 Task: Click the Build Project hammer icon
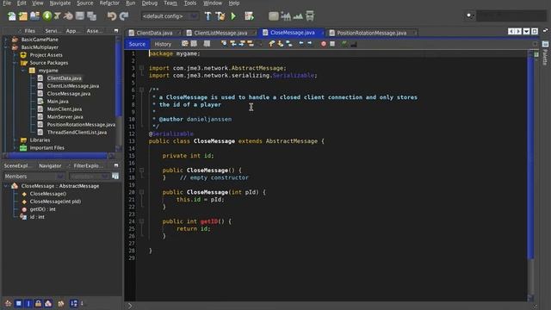(208, 16)
